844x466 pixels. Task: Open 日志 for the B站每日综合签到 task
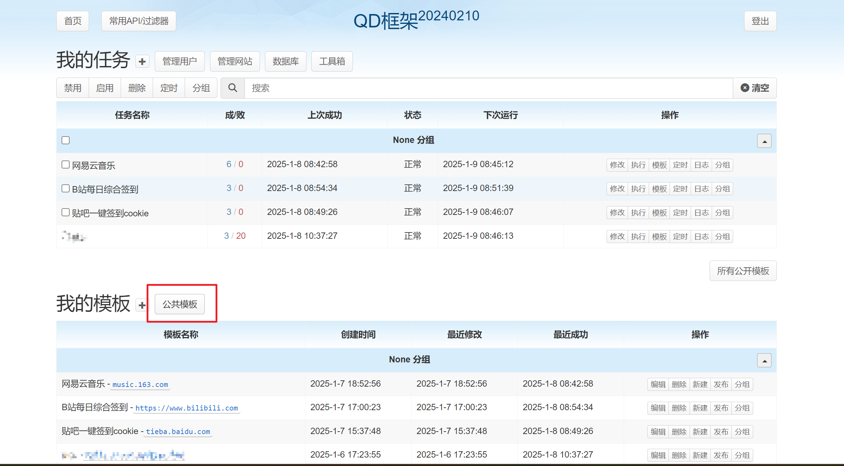(701, 189)
